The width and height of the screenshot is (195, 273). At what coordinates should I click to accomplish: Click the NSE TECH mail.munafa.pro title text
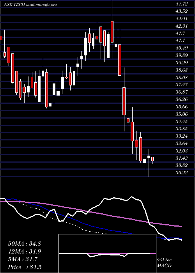[30, 5]
